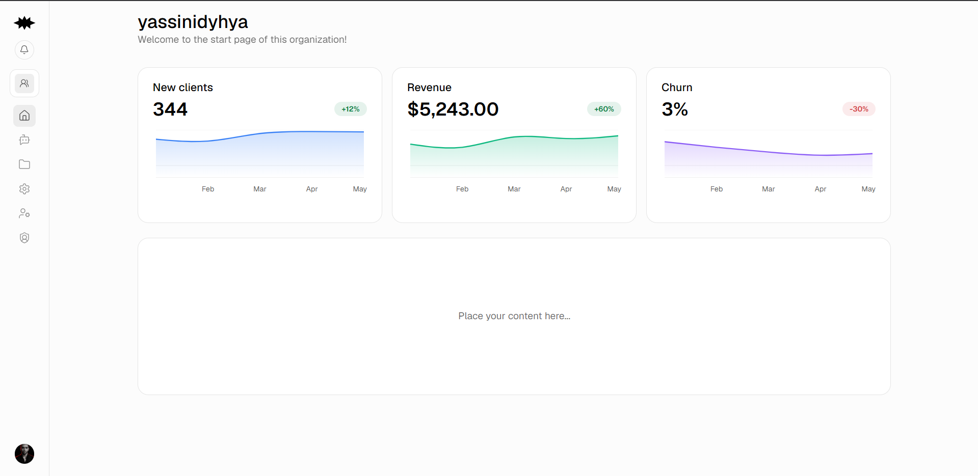Open the organization switcher people icon
The height and width of the screenshot is (476, 978).
point(24,83)
